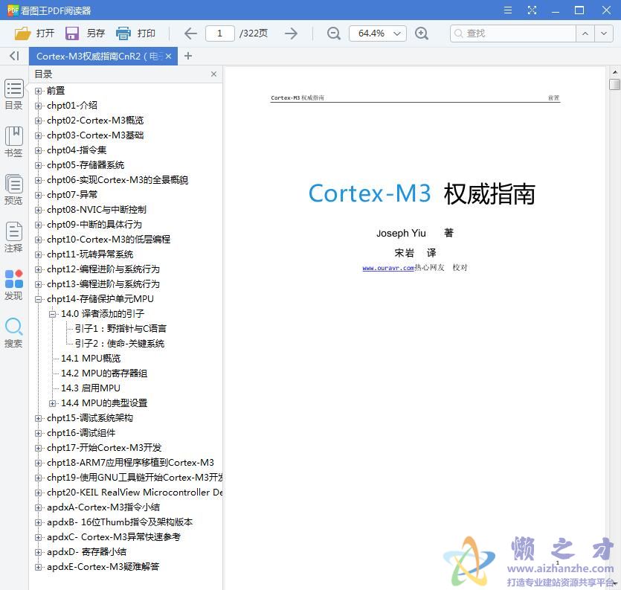Collapse the sidebar using the double-arrow toggle

pos(13,56)
